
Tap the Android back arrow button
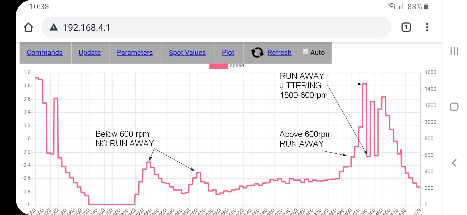454,163
